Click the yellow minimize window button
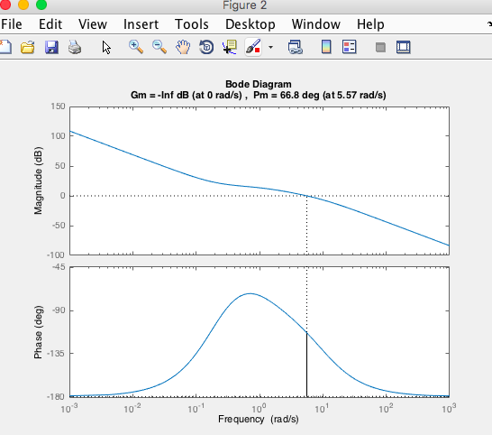 [23, 5]
